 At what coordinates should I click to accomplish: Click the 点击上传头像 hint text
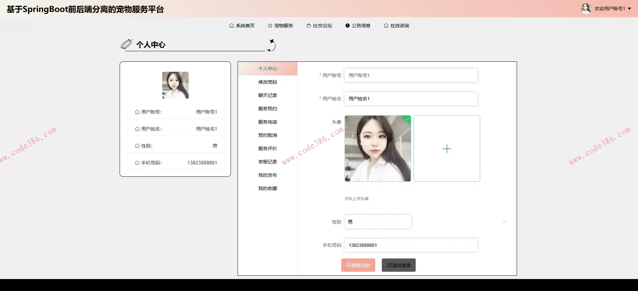pos(357,199)
